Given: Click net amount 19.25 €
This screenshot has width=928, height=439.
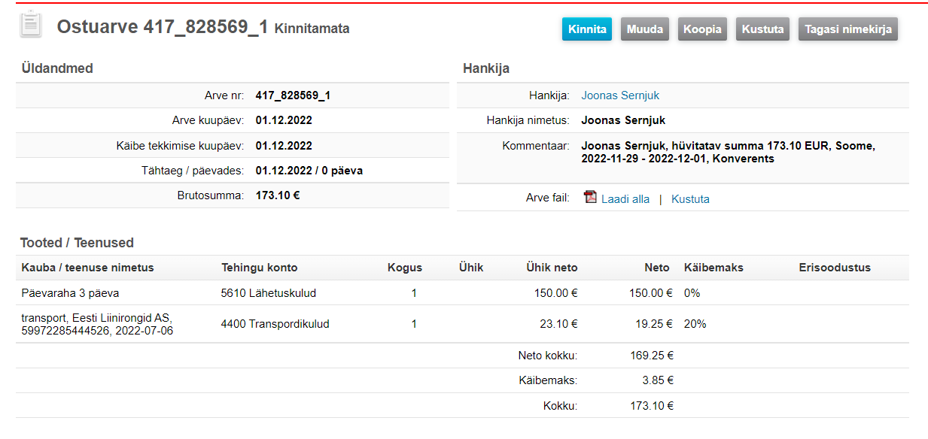Looking at the screenshot, I should [x=653, y=324].
